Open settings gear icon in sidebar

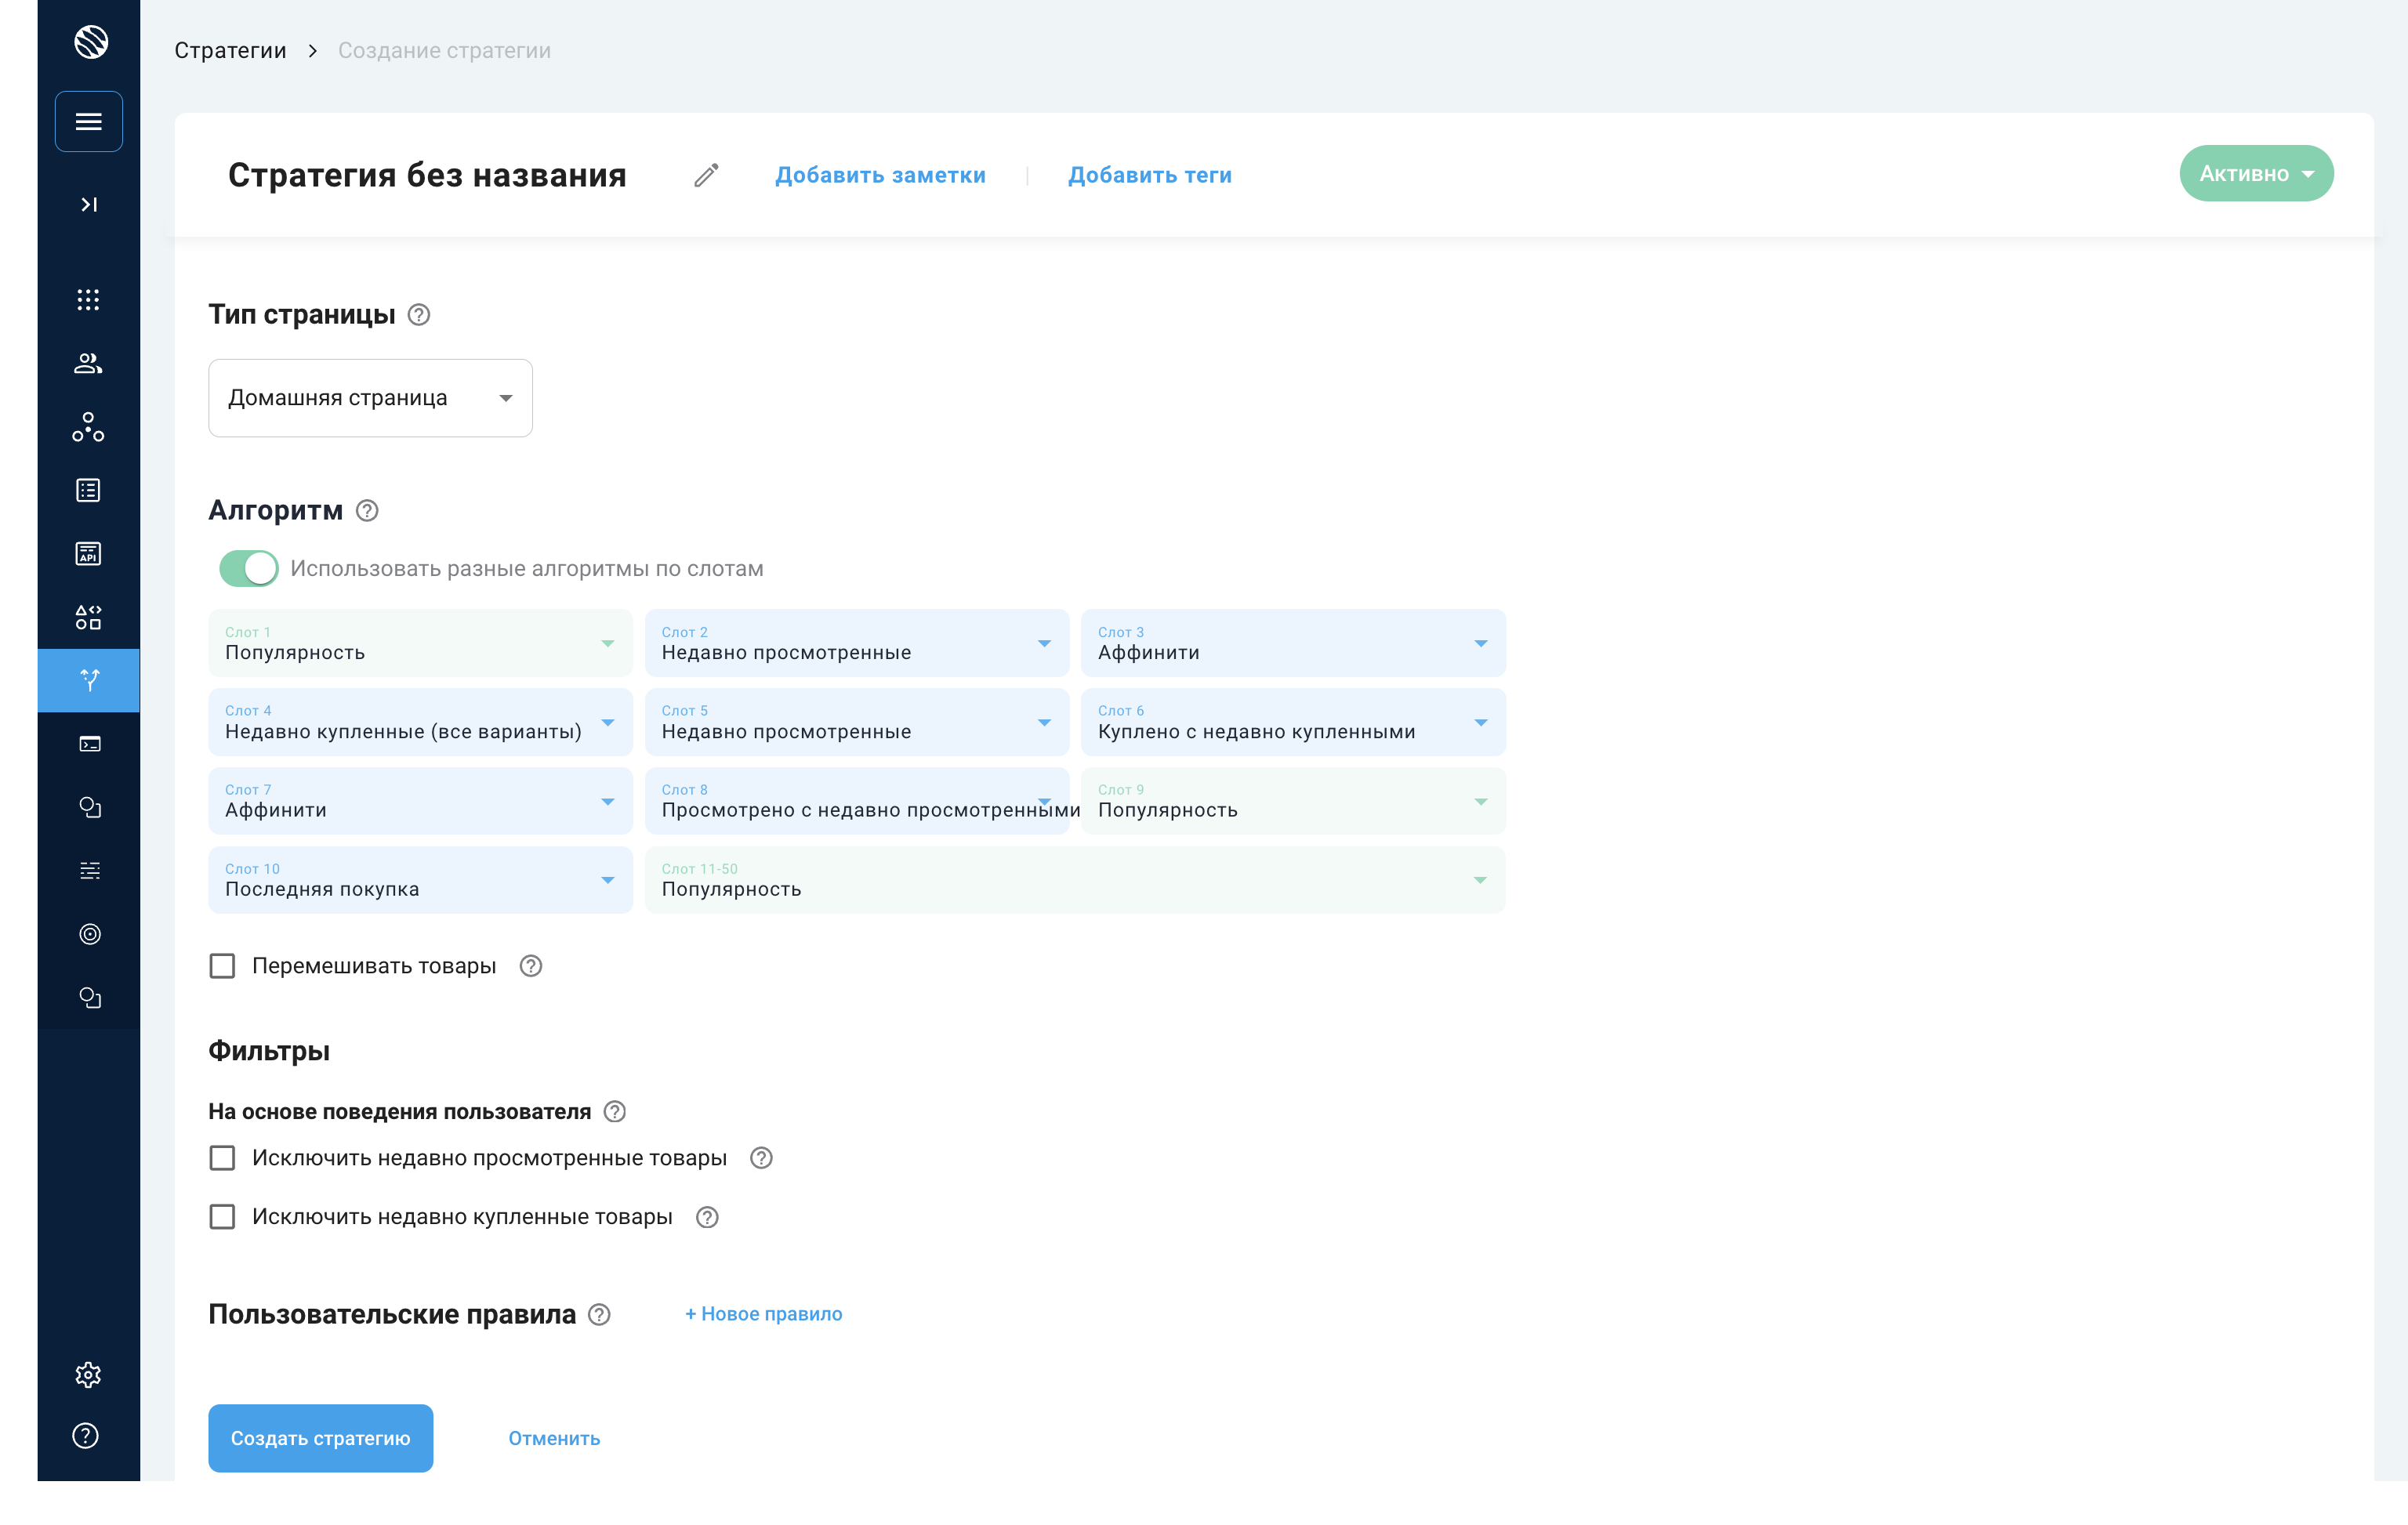point(88,1374)
